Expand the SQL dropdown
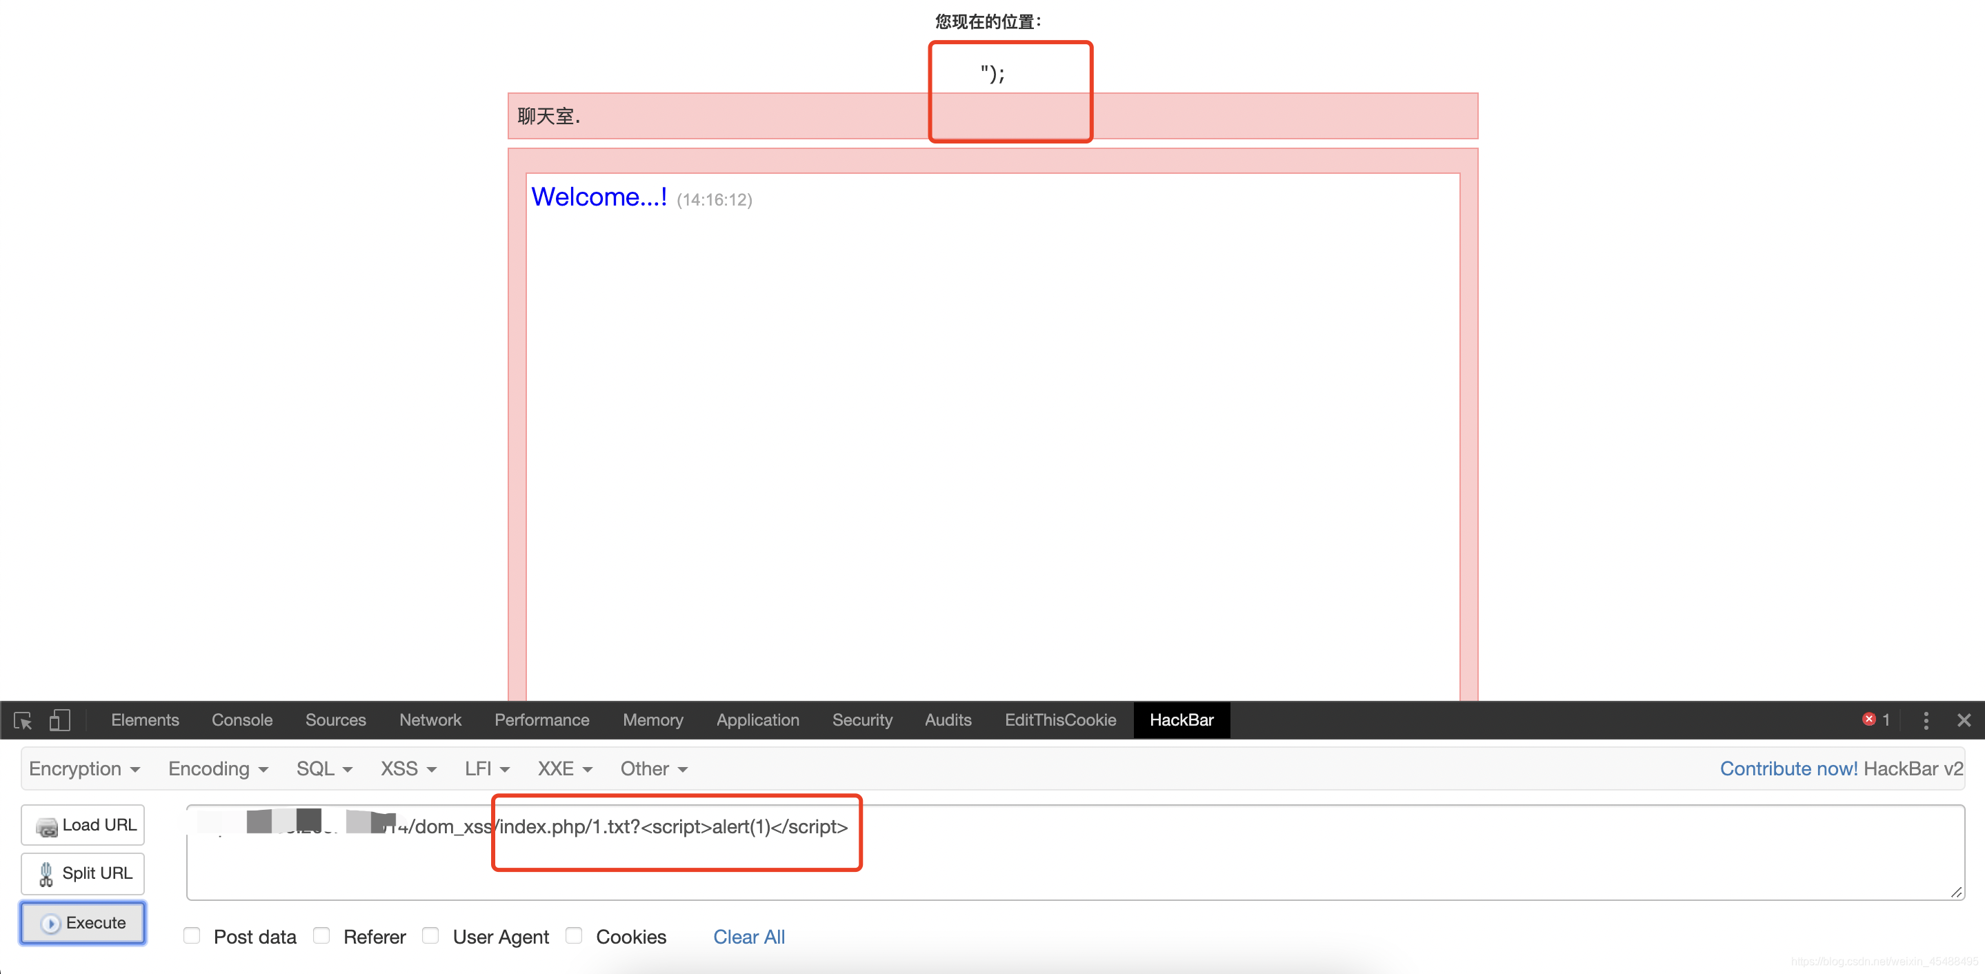 (323, 769)
